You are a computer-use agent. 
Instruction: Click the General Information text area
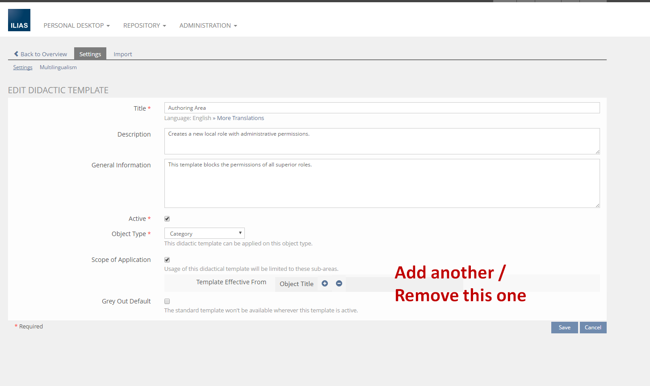pyautogui.click(x=382, y=183)
